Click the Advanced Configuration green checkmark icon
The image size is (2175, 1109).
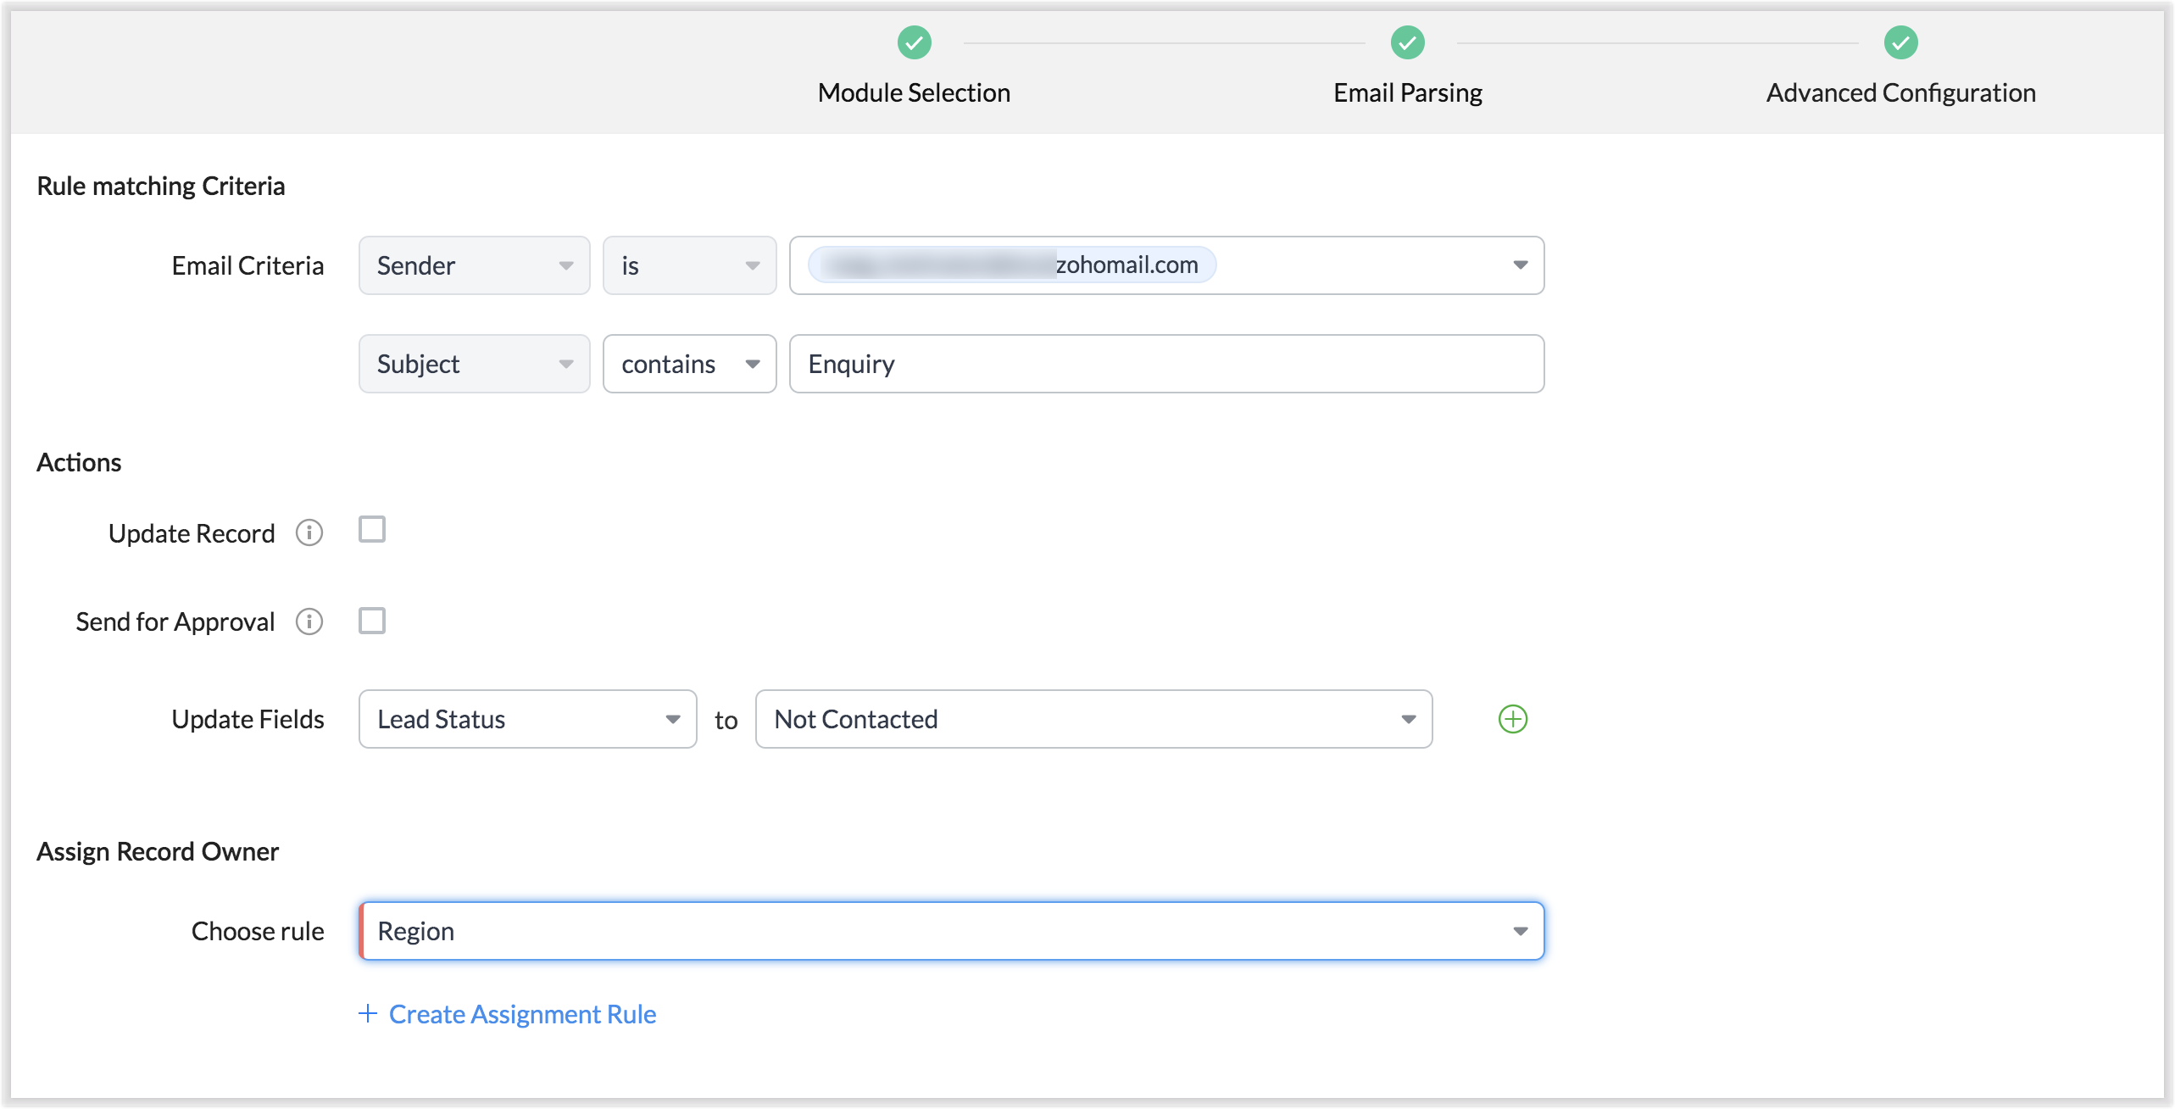1900,42
